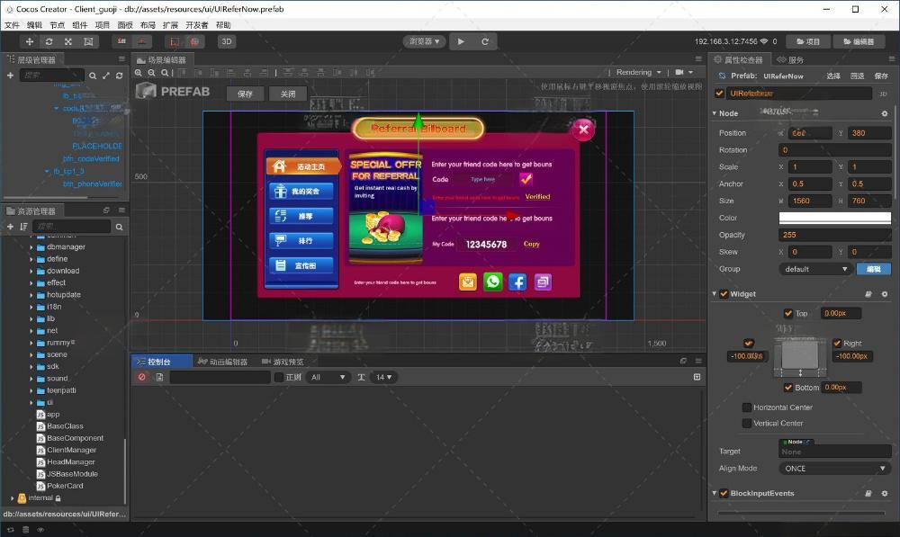Select the rotate transform tool
Image resolution: width=900 pixels, height=537 pixels.
click(49, 41)
